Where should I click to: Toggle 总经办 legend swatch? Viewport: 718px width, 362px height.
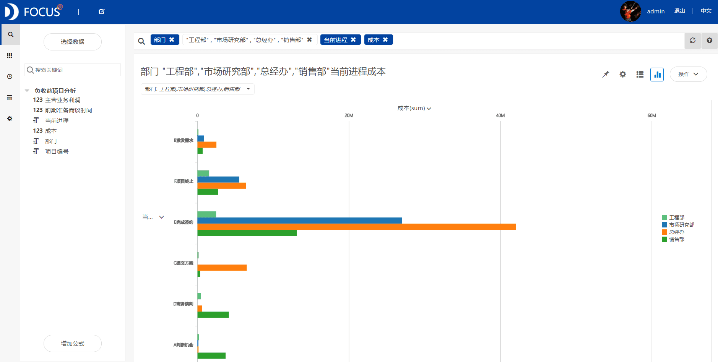point(664,232)
